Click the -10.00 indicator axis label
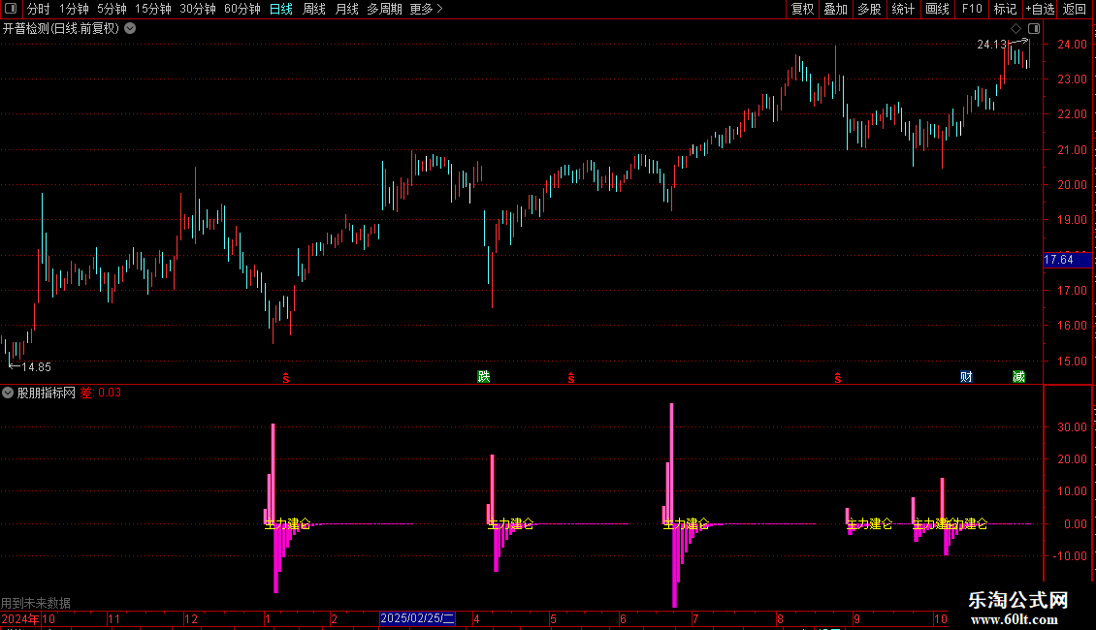 click(1070, 556)
